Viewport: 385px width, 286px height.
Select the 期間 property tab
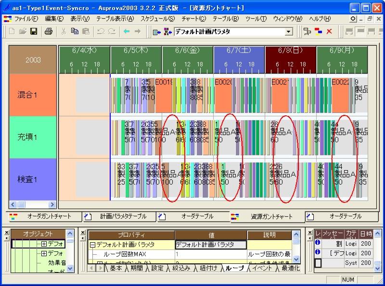[x=136, y=268]
